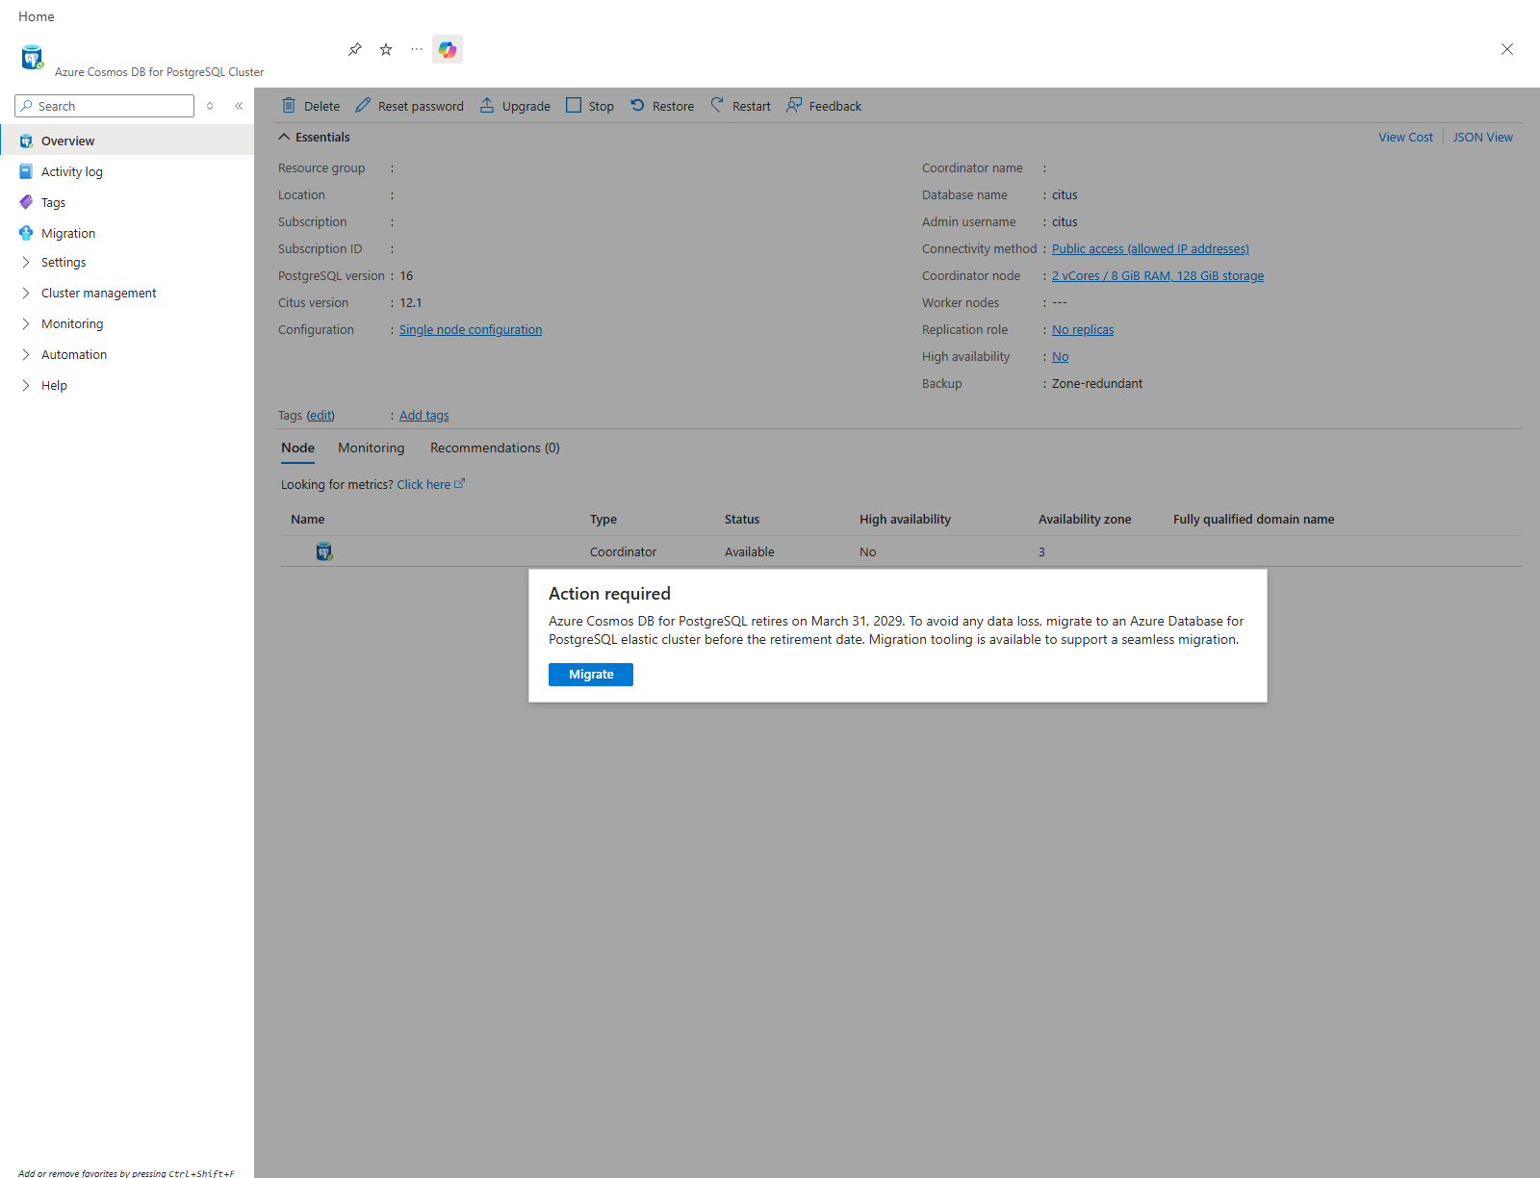1540x1178 pixels.
Task: Click the coordinator node icon in table
Action: point(324,551)
